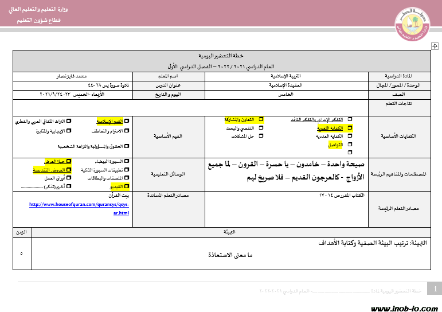Click the خطة التحضير اليومية table heading
Image resolution: width=442 pixels, height=312 pixels.
click(221, 56)
